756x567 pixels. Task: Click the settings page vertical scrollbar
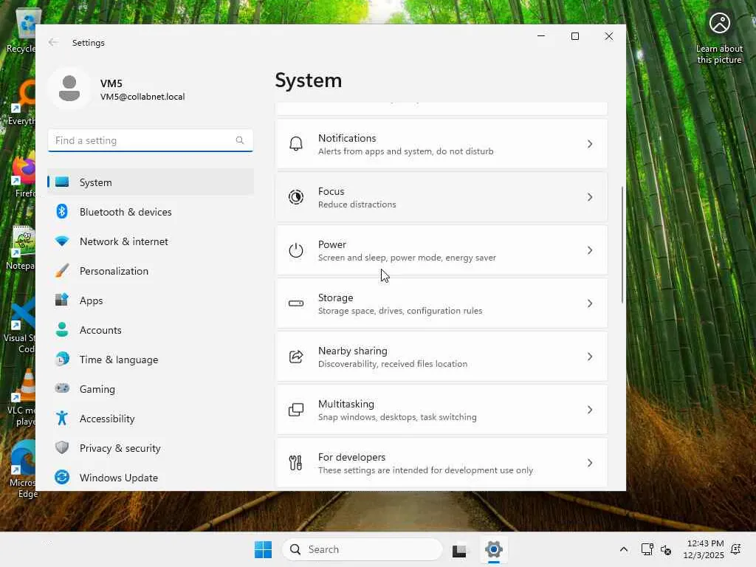[622, 244]
